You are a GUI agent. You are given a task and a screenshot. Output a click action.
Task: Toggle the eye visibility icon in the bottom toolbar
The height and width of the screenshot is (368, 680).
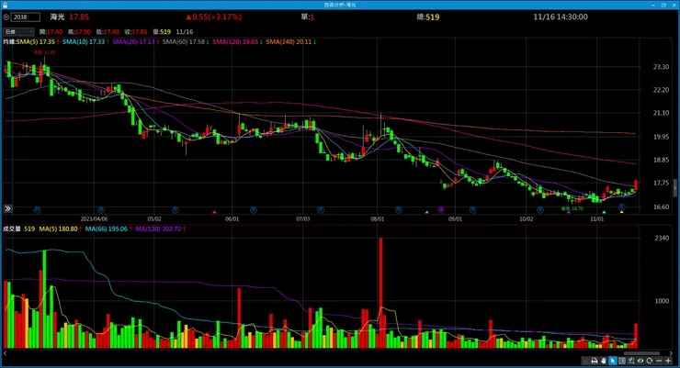coord(640,361)
